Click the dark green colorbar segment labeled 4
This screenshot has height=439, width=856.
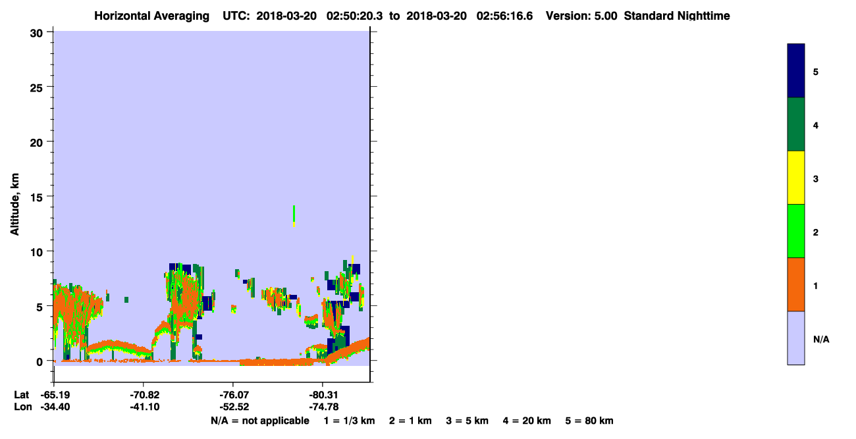(x=796, y=124)
